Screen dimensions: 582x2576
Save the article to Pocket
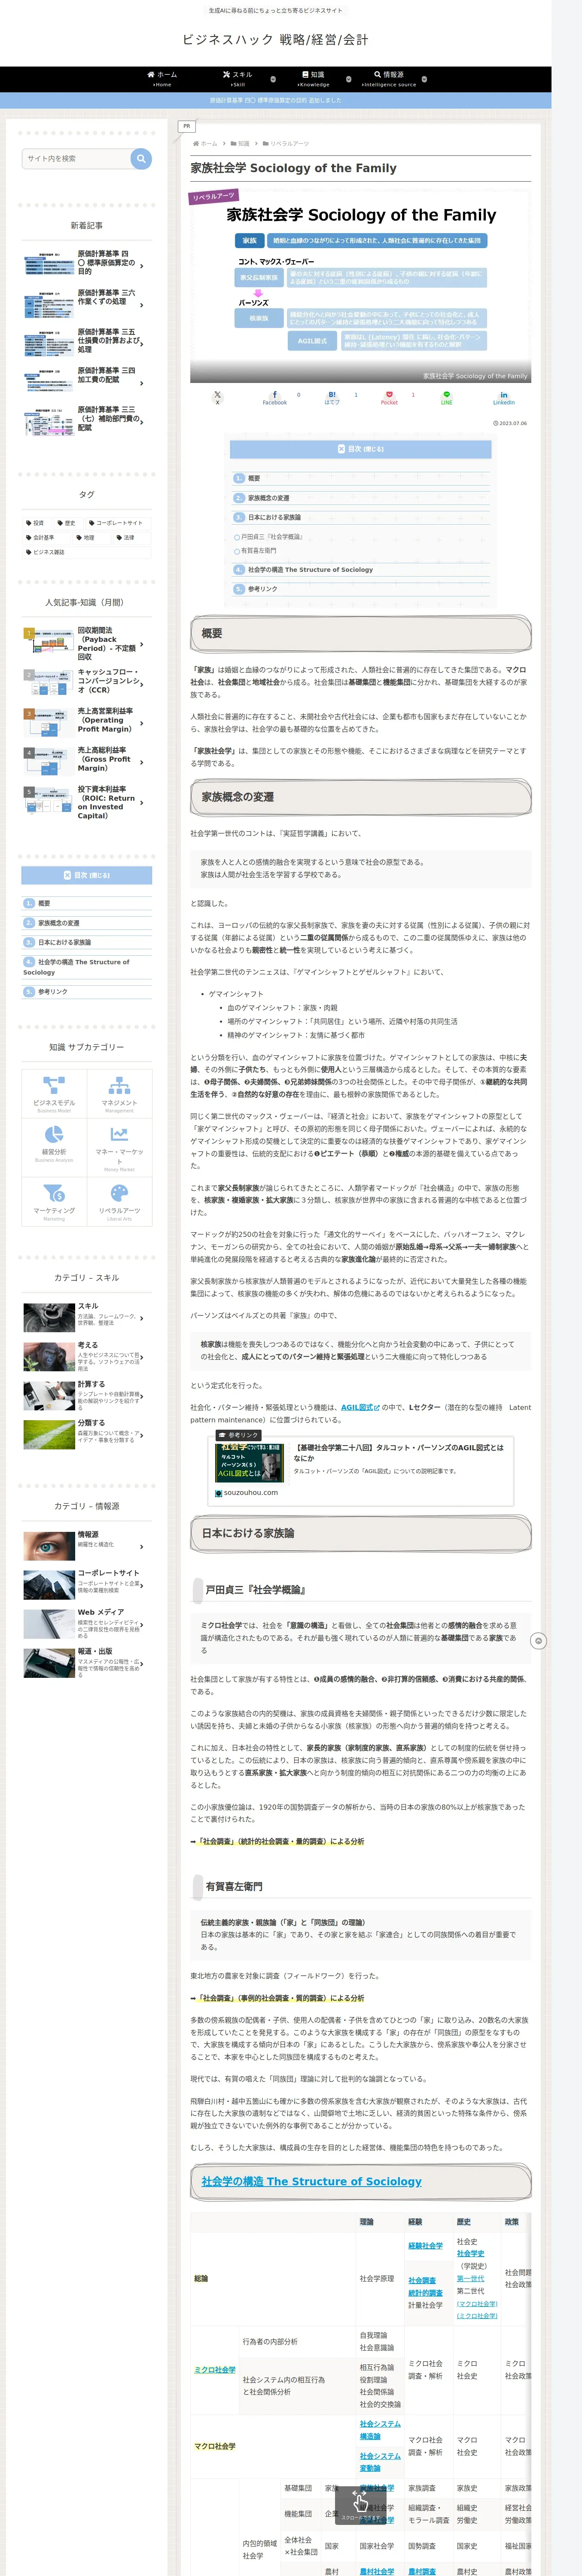tap(389, 397)
